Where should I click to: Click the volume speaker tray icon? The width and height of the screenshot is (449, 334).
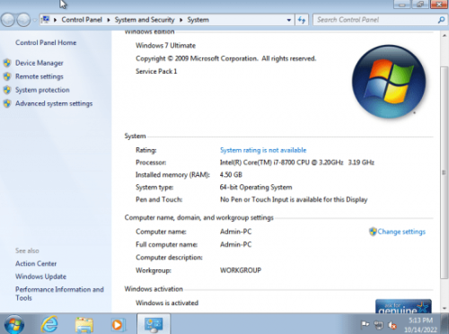(x=392, y=325)
